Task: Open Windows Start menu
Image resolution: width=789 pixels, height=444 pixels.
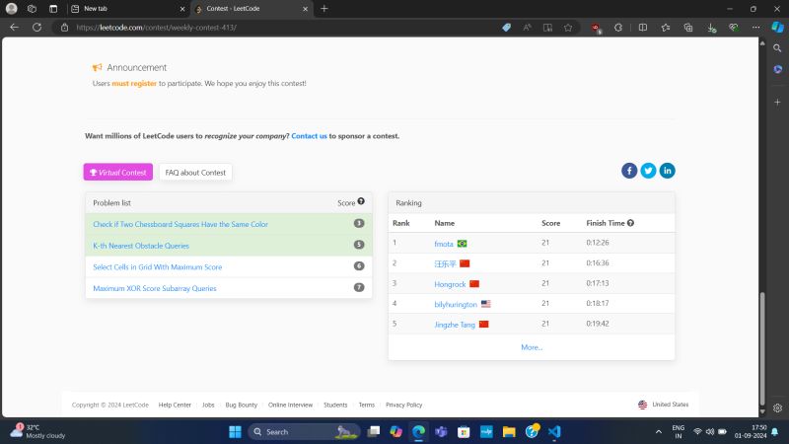Action: pyautogui.click(x=235, y=432)
